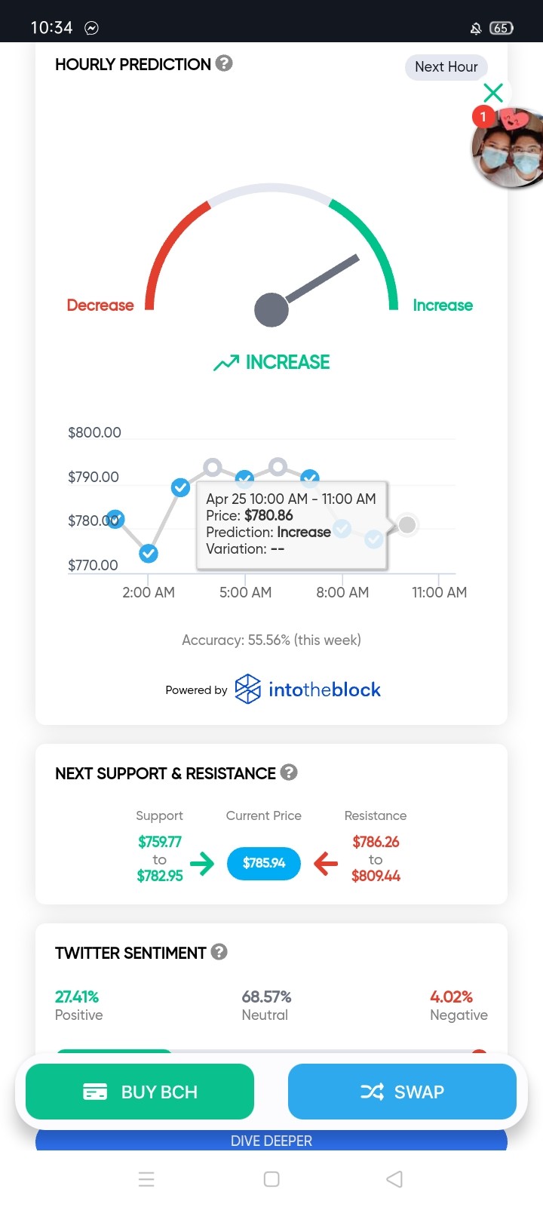Tap the current price $785.94 pill
The height and width of the screenshot is (1207, 543).
264,863
